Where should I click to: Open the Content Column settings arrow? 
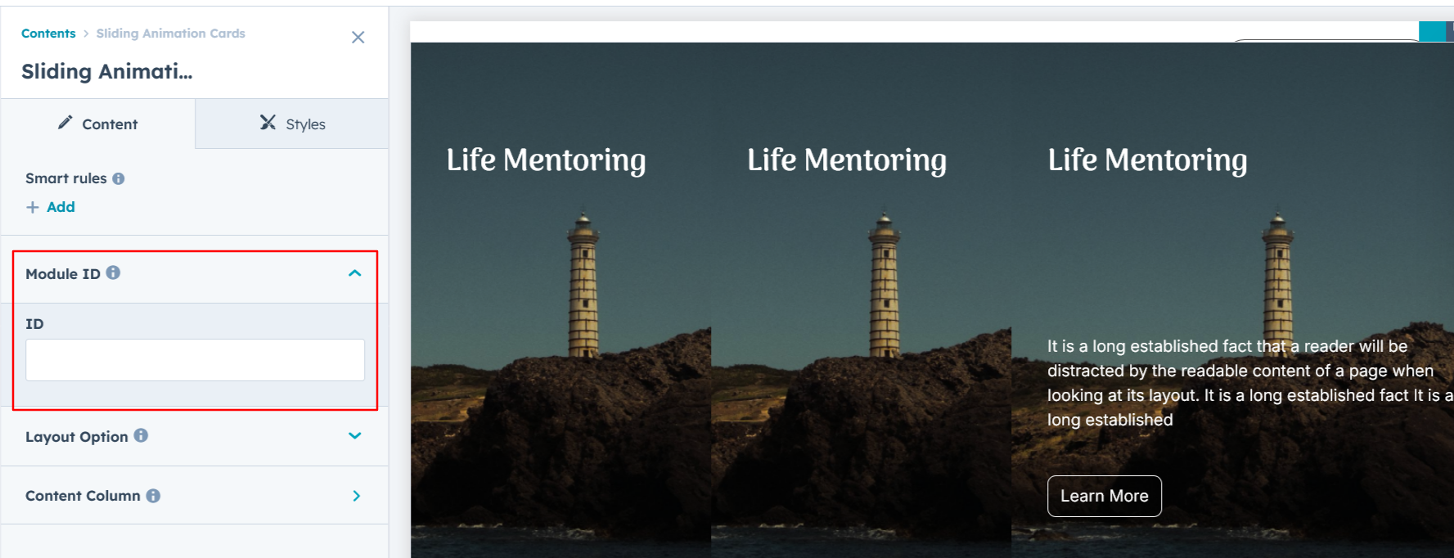tap(356, 496)
